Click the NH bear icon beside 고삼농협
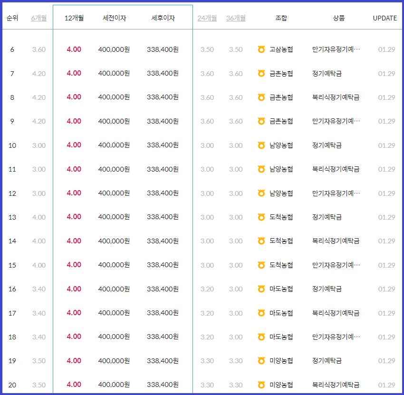Image resolution: width=404 pixels, height=395 pixels. pyautogui.click(x=260, y=49)
